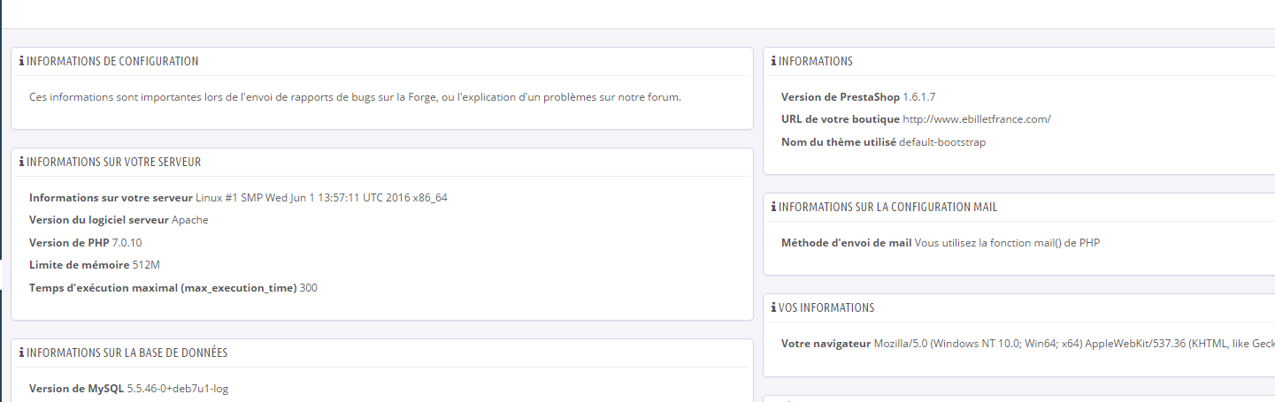Click the Votre navigateur label
The image size is (1275, 402).
point(826,344)
